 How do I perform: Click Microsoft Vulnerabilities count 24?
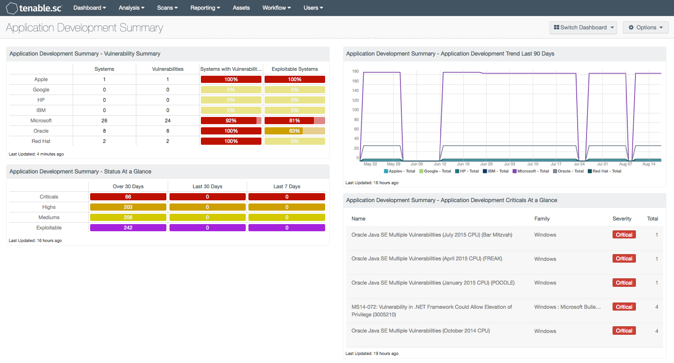(168, 121)
